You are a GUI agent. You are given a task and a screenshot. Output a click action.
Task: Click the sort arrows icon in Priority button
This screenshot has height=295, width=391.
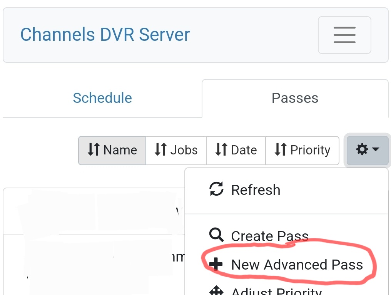281,150
